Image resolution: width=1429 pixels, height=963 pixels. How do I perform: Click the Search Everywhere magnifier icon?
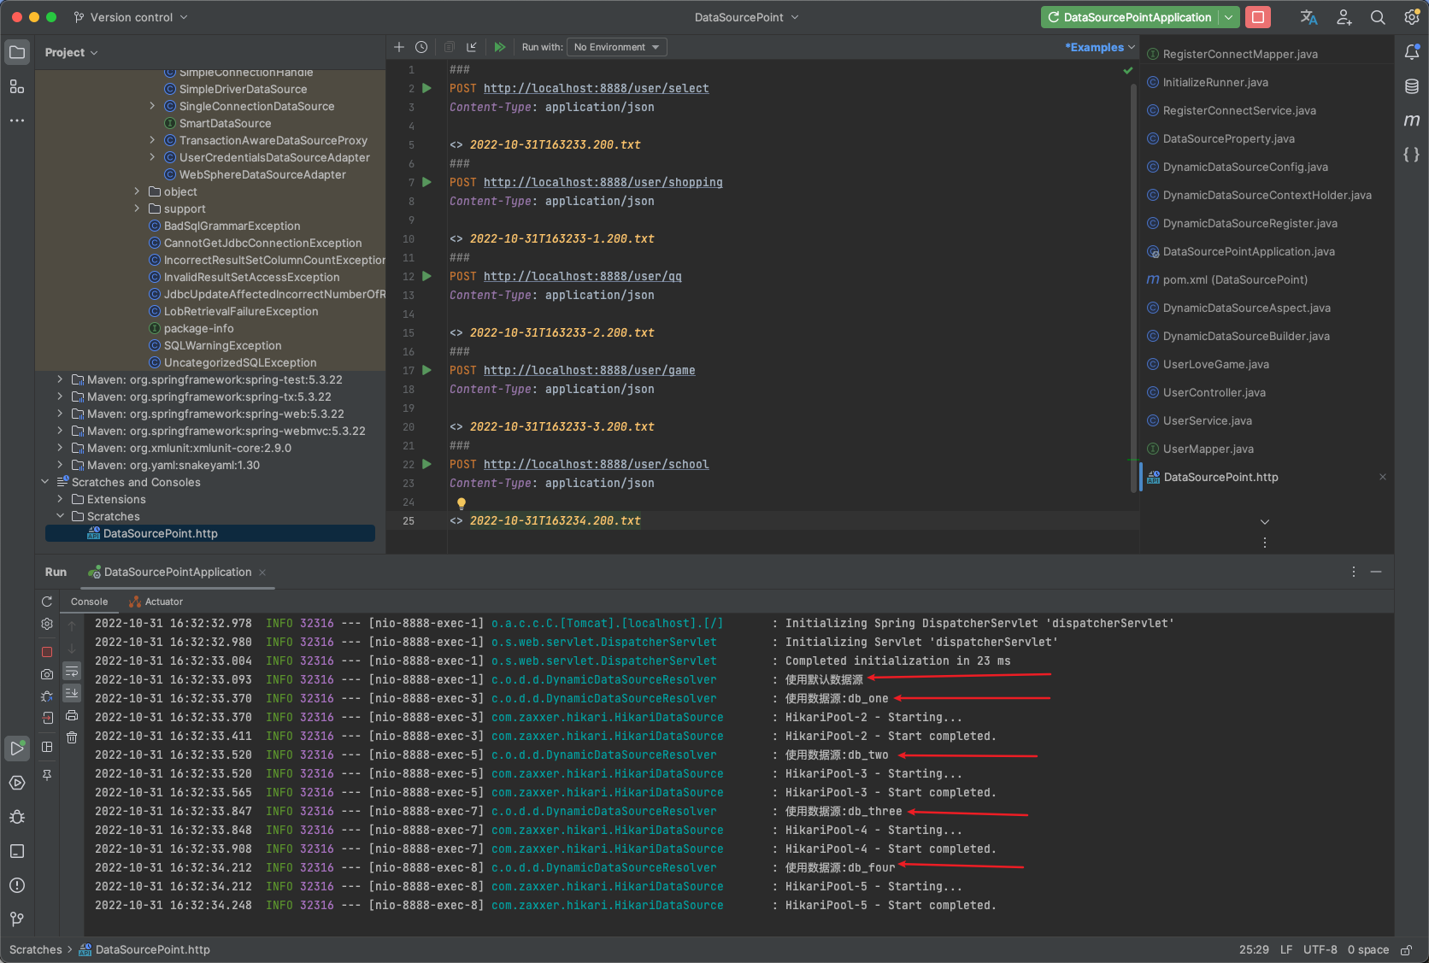point(1378,17)
